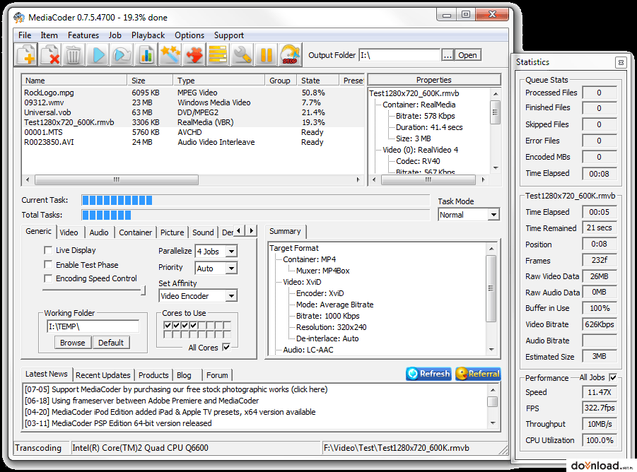This screenshot has width=637, height=472.
Task: Open the Set Affinity Video Encoder dropdown
Action: point(231,296)
